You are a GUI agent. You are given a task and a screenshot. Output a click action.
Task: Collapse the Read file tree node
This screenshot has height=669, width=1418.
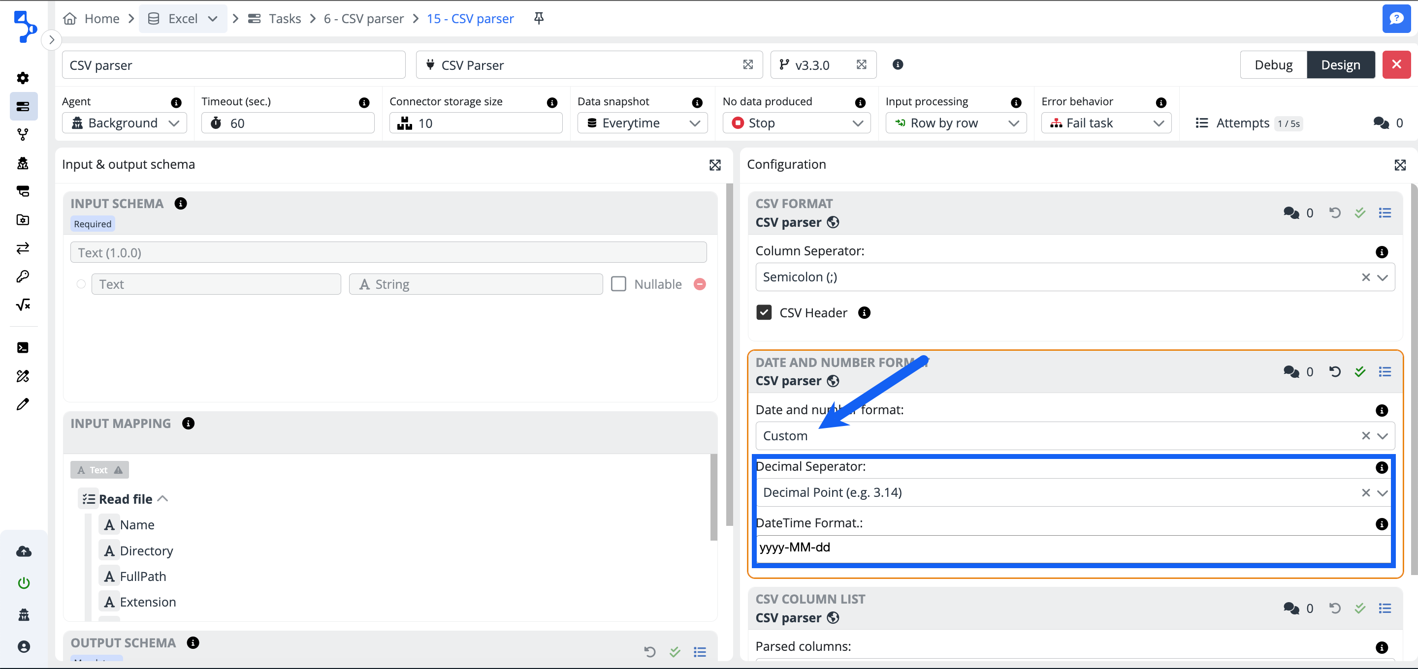162,498
